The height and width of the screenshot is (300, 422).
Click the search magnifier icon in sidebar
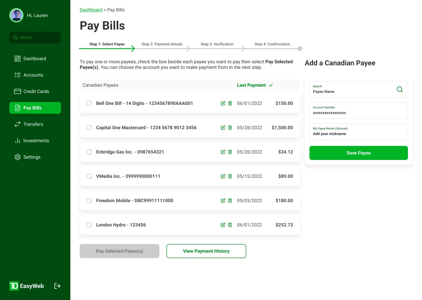pos(15,37)
